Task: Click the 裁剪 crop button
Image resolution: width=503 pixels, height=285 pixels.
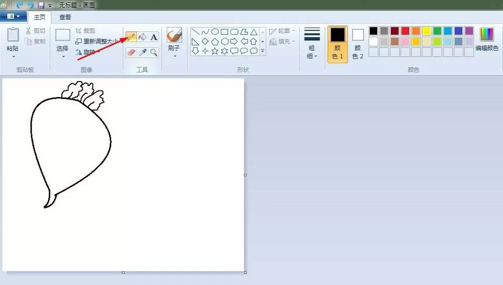Action: tap(86, 31)
